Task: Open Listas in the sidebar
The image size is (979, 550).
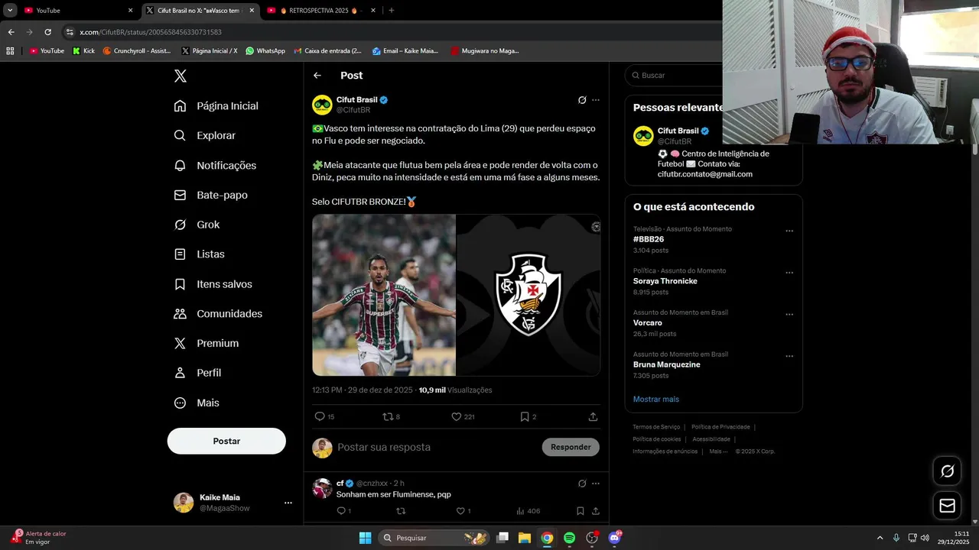Action: click(x=199, y=254)
